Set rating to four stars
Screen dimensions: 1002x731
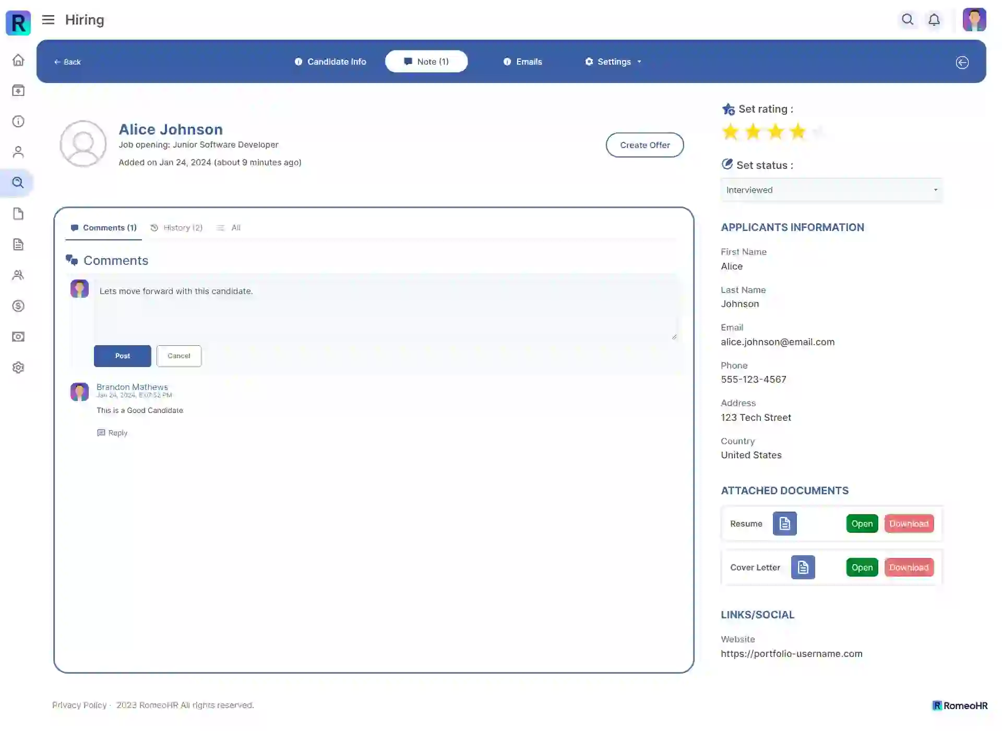798,132
